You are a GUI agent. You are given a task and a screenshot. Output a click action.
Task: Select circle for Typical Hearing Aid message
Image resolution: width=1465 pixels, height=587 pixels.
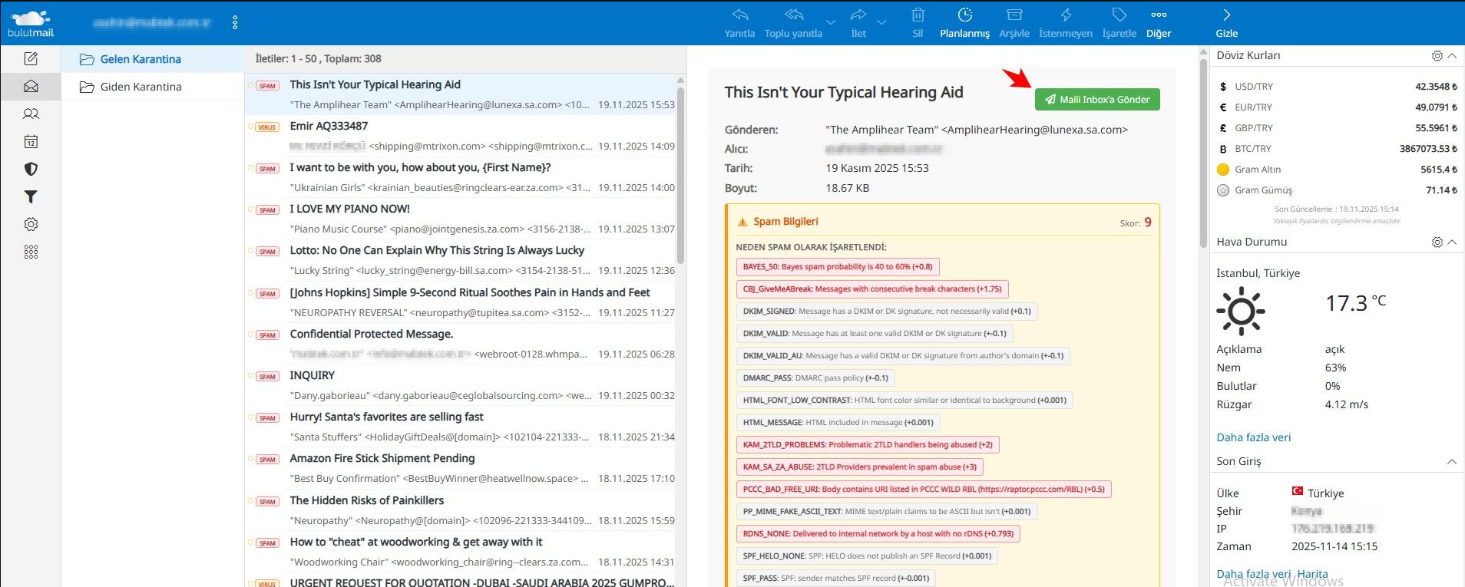pyautogui.click(x=250, y=84)
